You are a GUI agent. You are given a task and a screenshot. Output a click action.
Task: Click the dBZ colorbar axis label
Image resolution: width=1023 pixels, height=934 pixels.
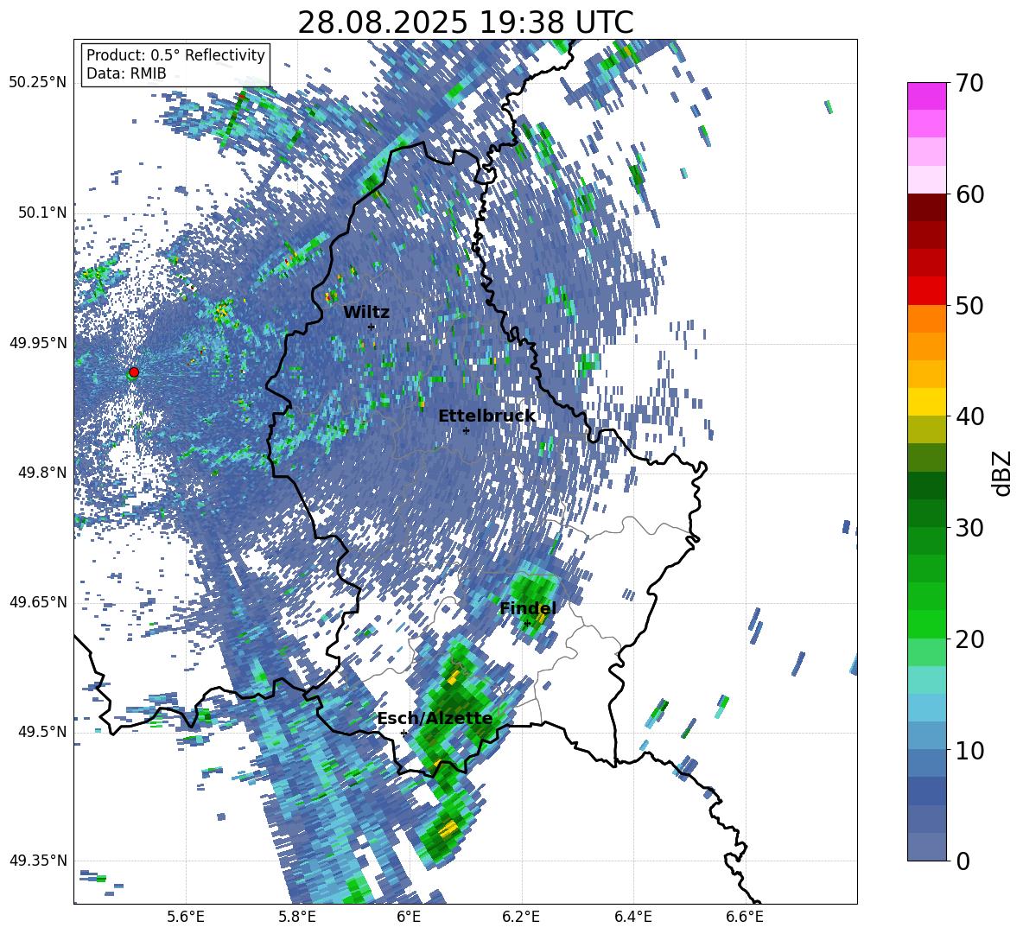[x=1003, y=473]
